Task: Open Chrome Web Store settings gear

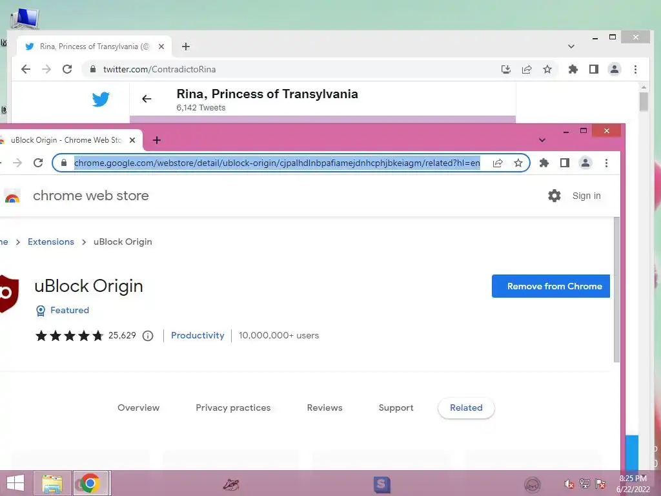Action: (x=554, y=196)
